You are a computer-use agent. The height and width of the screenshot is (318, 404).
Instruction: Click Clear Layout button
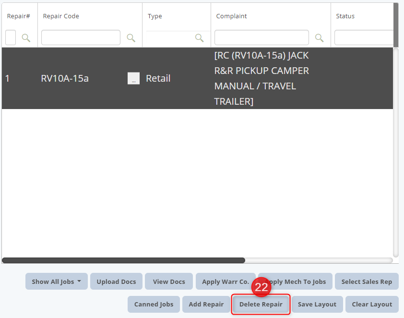pos(372,305)
